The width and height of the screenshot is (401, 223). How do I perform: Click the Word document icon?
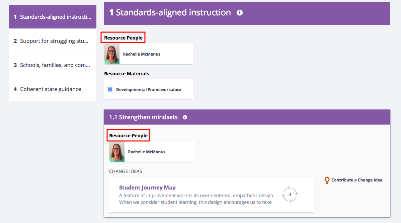coord(110,89)
